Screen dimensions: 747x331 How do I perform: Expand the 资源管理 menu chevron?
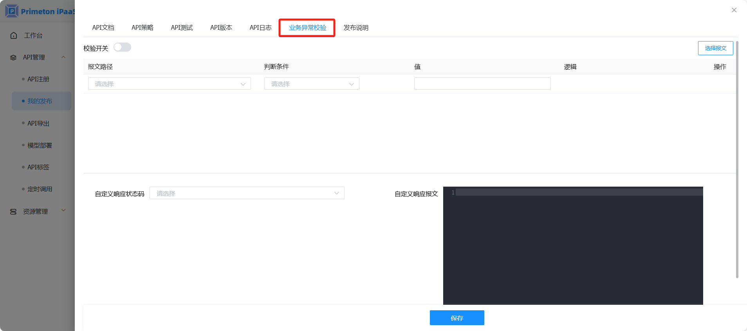pyautogui.click(x=63, y=210)
